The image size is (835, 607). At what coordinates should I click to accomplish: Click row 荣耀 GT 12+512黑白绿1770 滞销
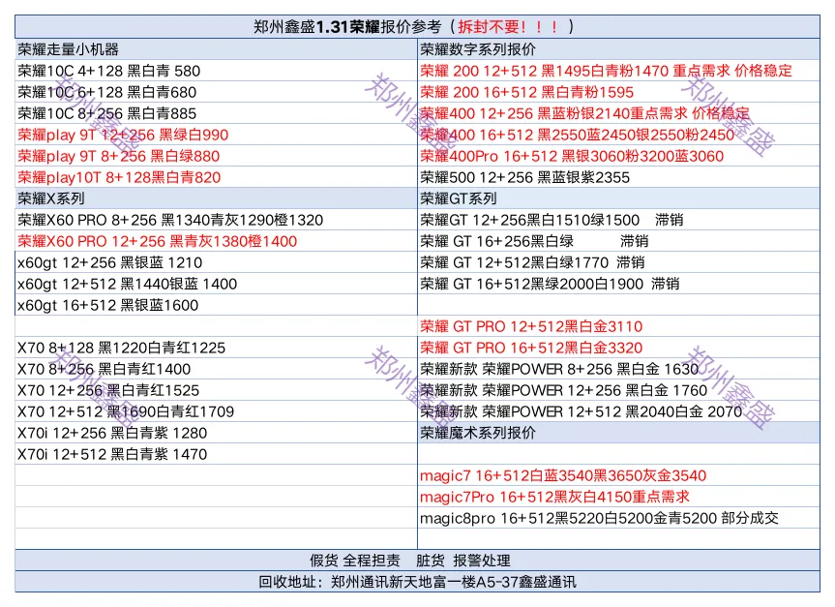619,262
